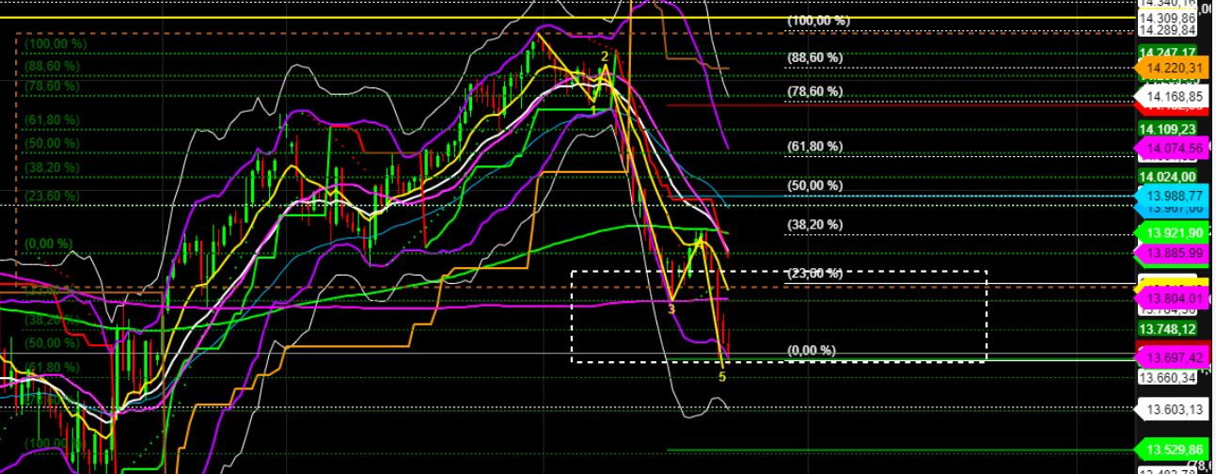Click the white (0,00 %) Fibonacci label
Viewport: 1216px width, 474px height.
point(811,350)
